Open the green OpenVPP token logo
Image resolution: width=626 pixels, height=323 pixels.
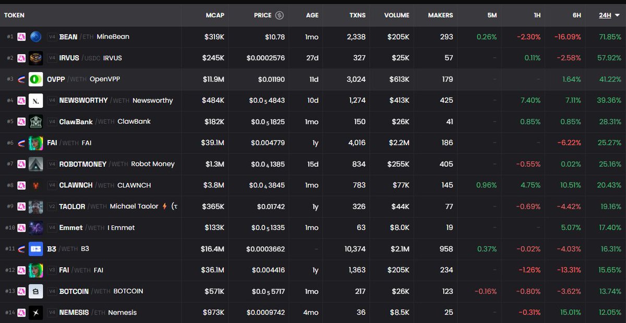35,79
